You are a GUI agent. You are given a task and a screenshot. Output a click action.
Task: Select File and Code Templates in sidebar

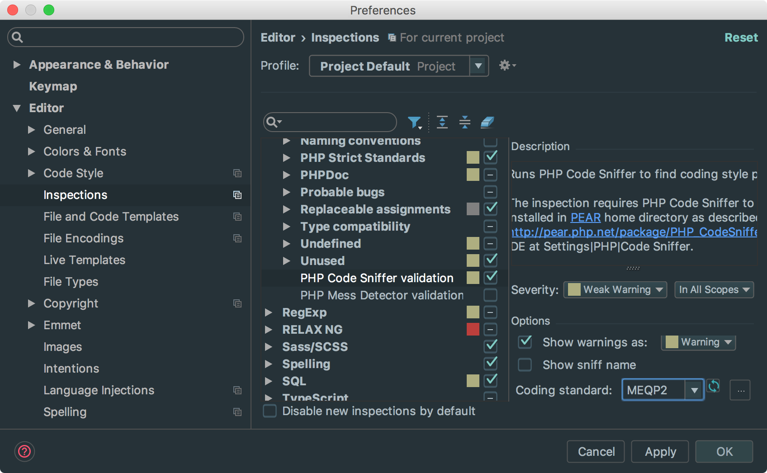click(x=111, y=217)
